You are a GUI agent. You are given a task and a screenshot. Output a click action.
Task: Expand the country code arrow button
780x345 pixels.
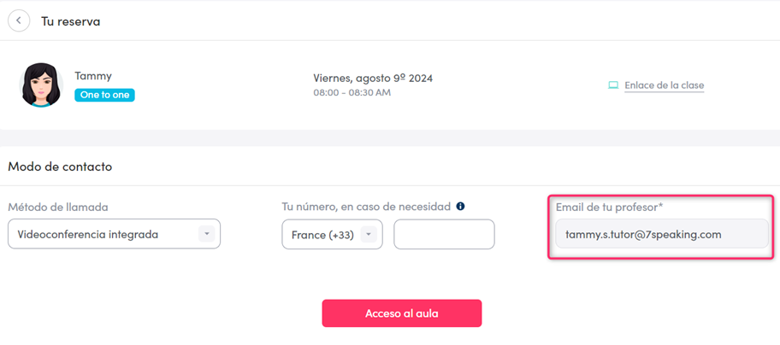(369, 234)
